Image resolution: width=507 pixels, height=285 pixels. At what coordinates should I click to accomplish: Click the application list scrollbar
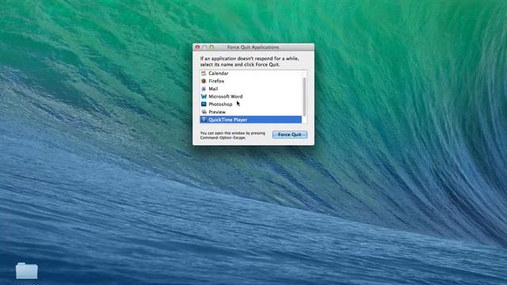pos(304,97)
